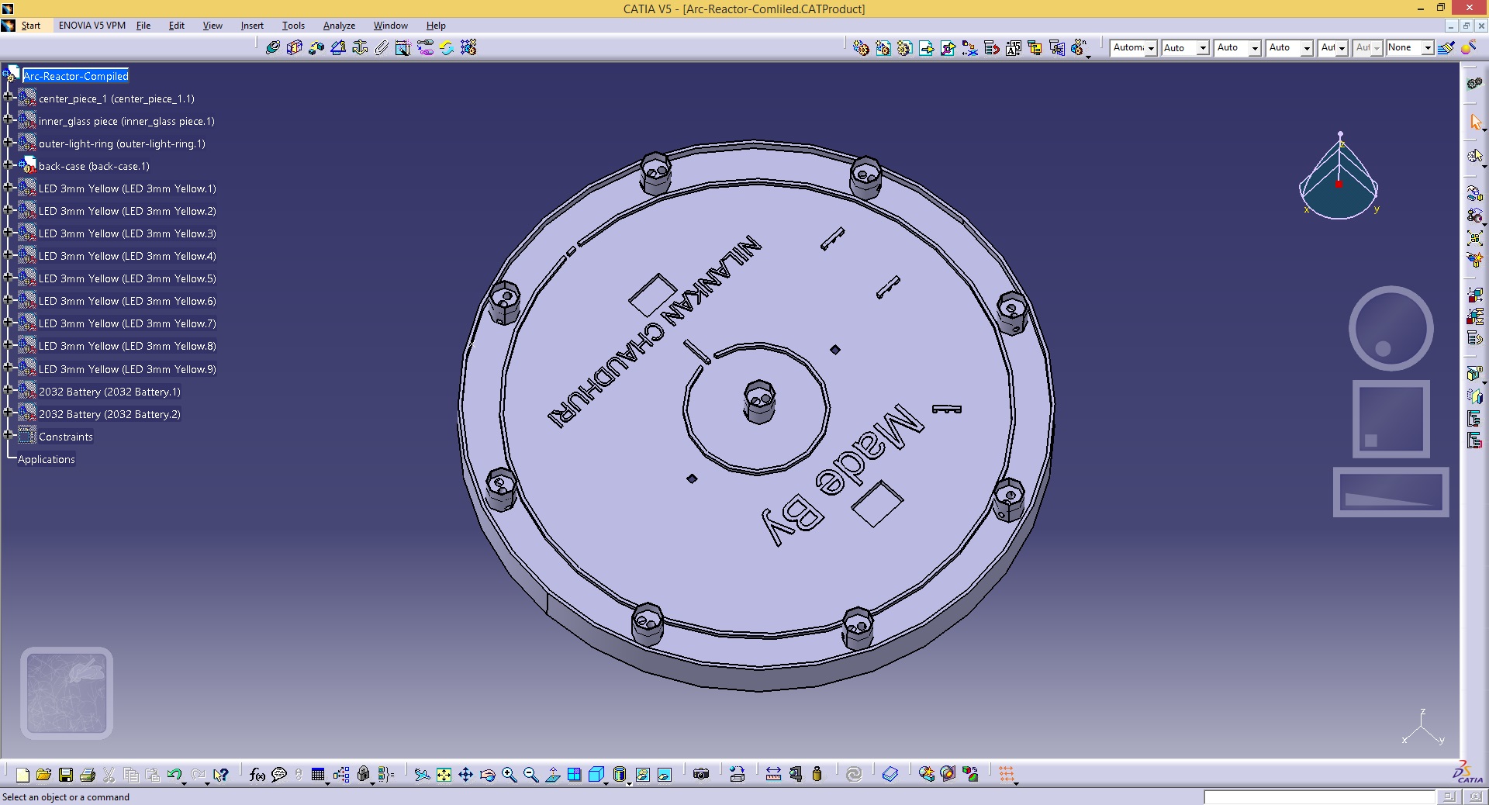Expand the inner_glass piece tree node
1489x805 pixels.
(8, 120)
